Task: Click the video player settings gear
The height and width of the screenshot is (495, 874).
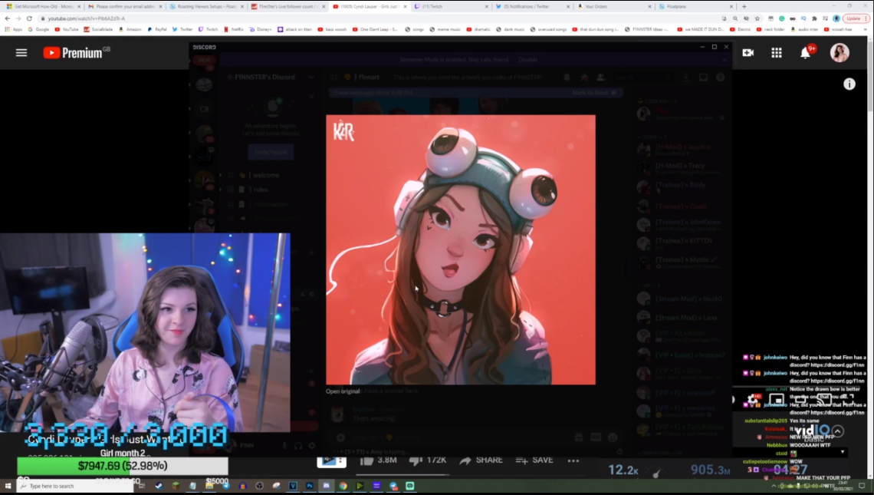Action: pyautogui.click(x=753, y=399)
